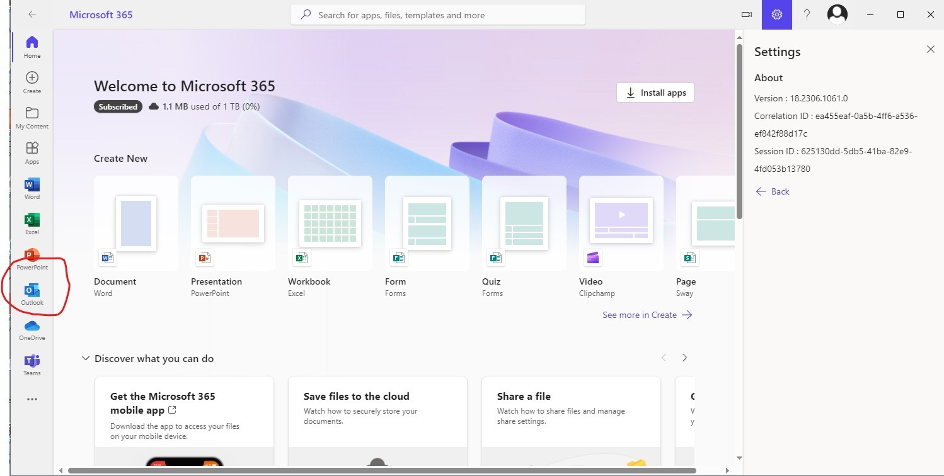Click the horizontal scrollbar at bottom
The width and height of the screenshot is (944, 476).
pyautogui.click(x=382, y=470)
